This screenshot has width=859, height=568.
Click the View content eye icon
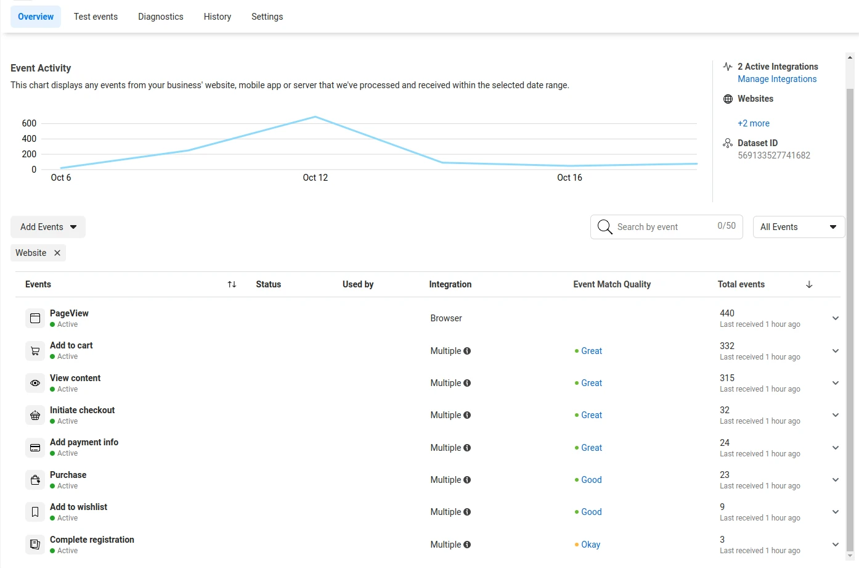[x=35, y=383]
